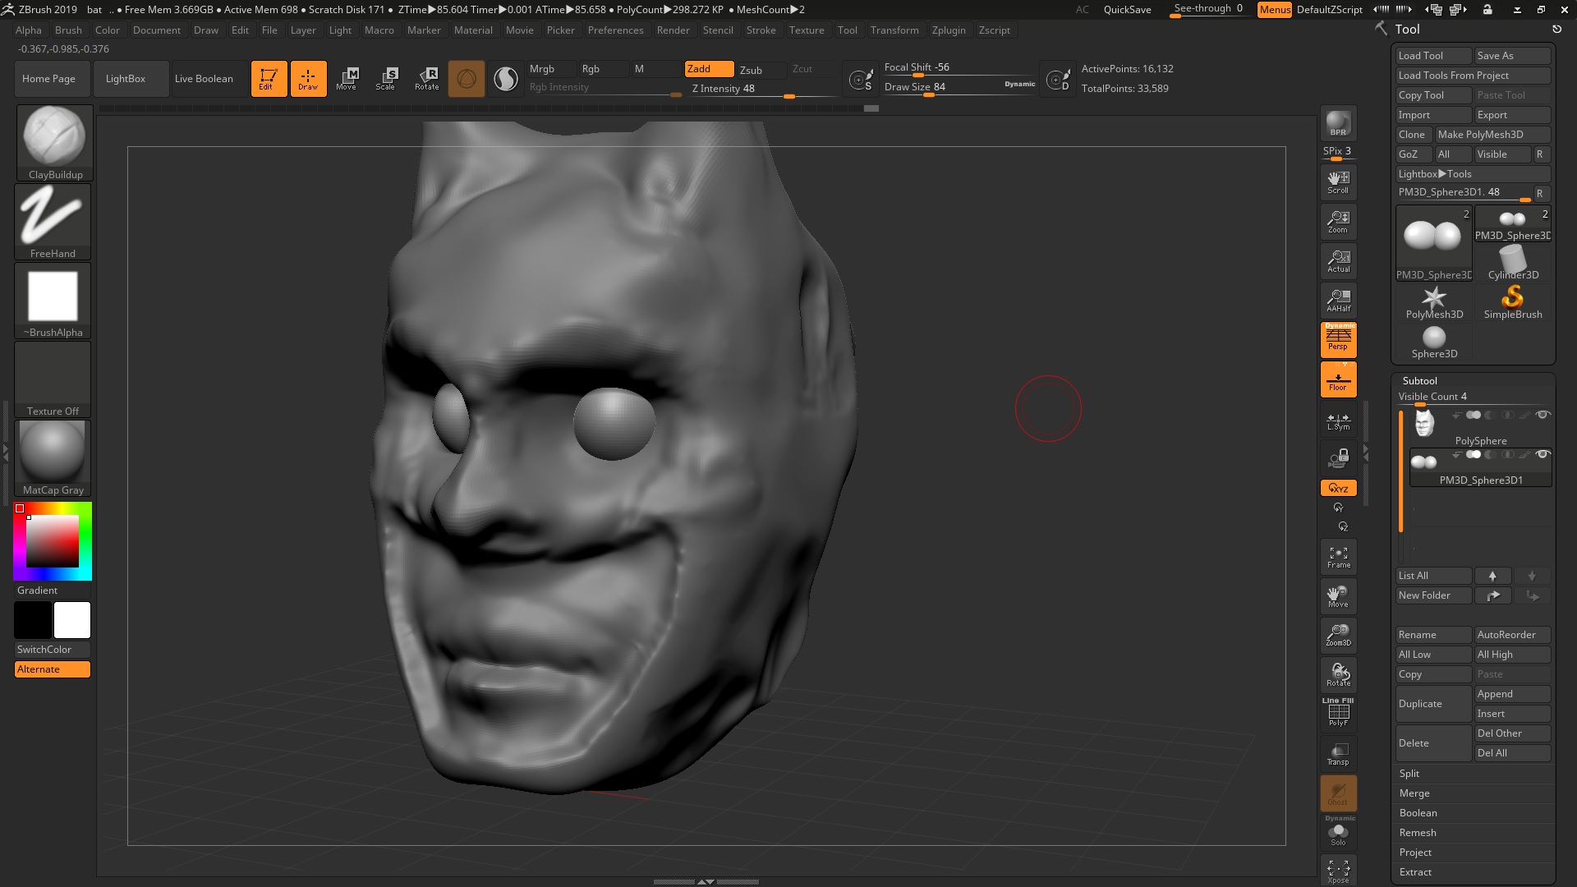
Task: Click the Zoom canvas icon
Action: click(x=1338, y=222)
